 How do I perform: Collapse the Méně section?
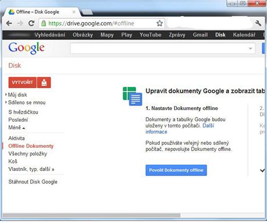click(17, 128)
